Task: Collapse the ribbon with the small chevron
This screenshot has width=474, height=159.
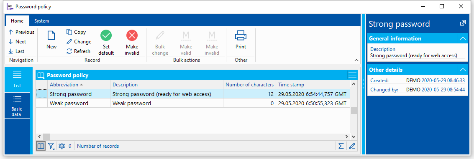Action: (x=356, y=61)
